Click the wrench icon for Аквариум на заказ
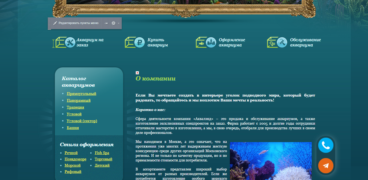 (70, 42)
